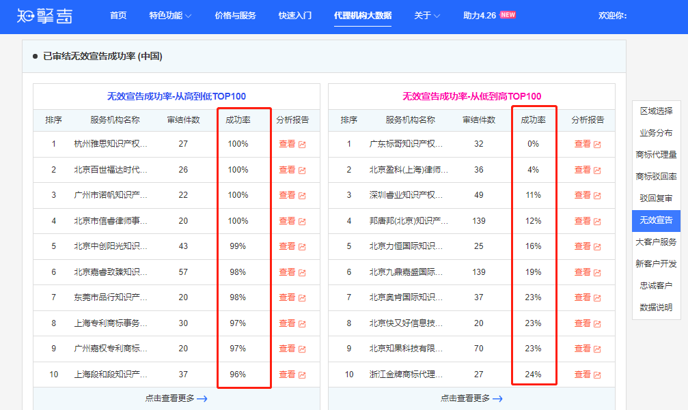Viewport: 688px width, 410px height.
Task: Jump to 数据说明 in the side menu
Action: pyautogui.click(x=656, y=308)
